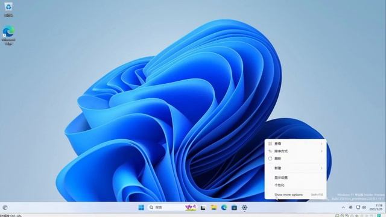Open the Recycle Bin desktop icon
The width and height of the screenshot is (386, 217).
pyautogui.click(x=8, y=10)
